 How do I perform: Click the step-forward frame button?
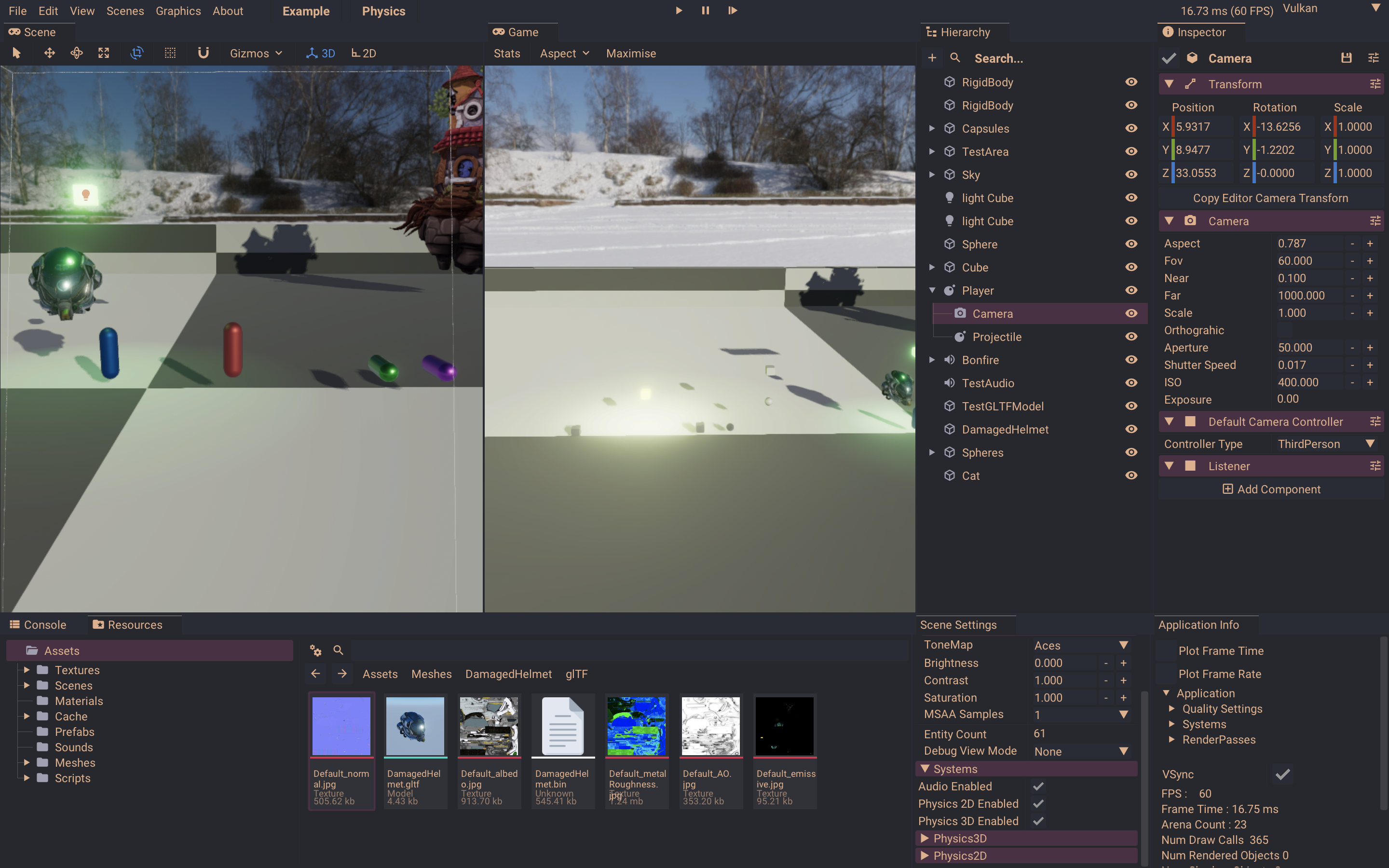733,10
